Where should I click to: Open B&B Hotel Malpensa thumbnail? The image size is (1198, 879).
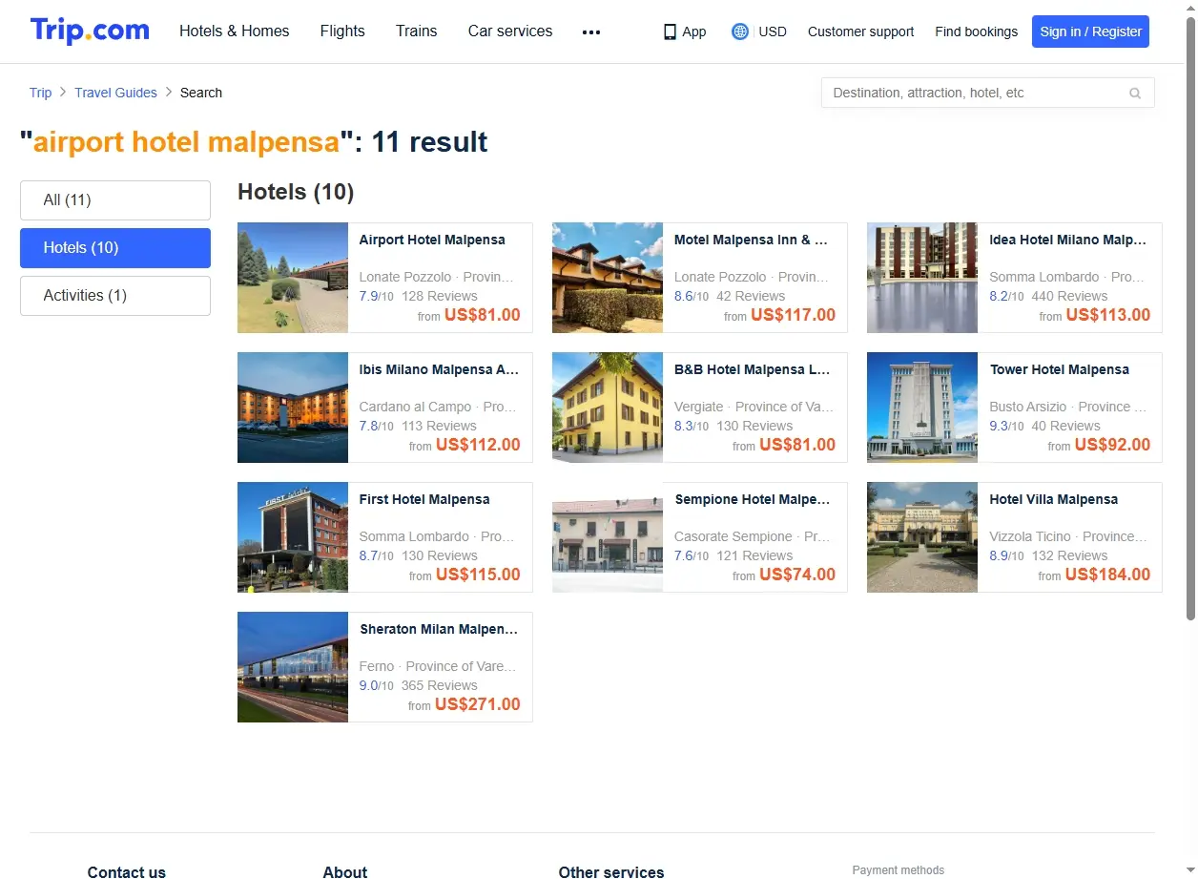tap(608, 408)
